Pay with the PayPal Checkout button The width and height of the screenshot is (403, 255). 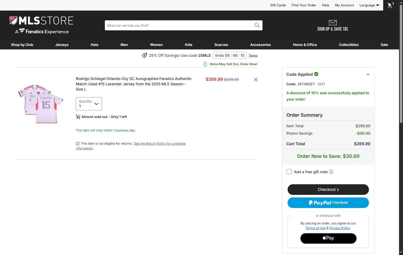(328, 203)
